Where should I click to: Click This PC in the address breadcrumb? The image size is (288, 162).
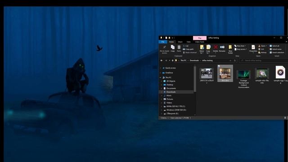tap(183, 60)
